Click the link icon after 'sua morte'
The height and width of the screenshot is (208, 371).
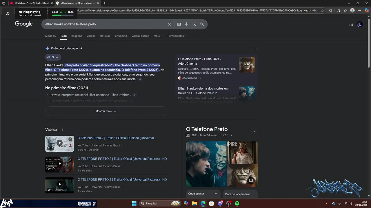tap(140, 79)
